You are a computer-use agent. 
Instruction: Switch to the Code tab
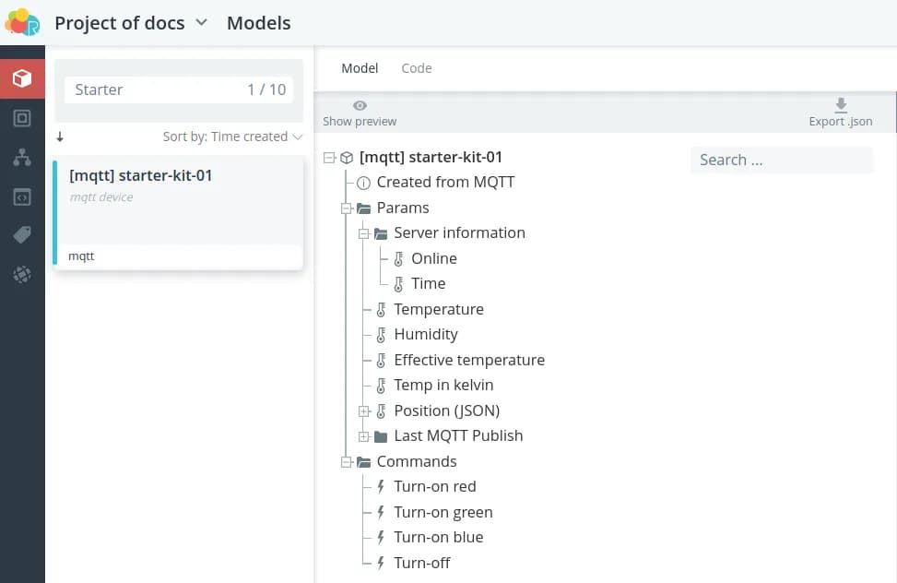coord(417,68)
